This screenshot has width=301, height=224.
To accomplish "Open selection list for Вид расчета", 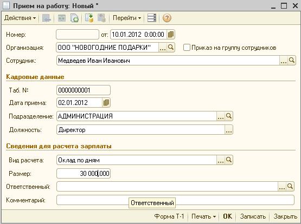I will [221, 160].
